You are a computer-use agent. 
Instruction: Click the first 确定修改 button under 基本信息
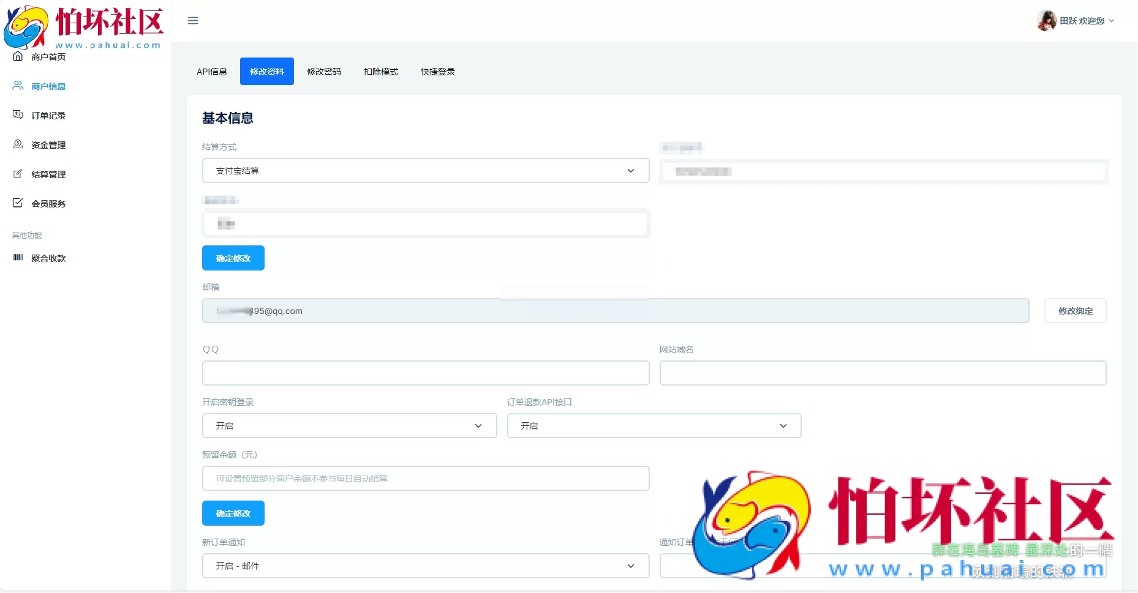(x=233, y=258)
